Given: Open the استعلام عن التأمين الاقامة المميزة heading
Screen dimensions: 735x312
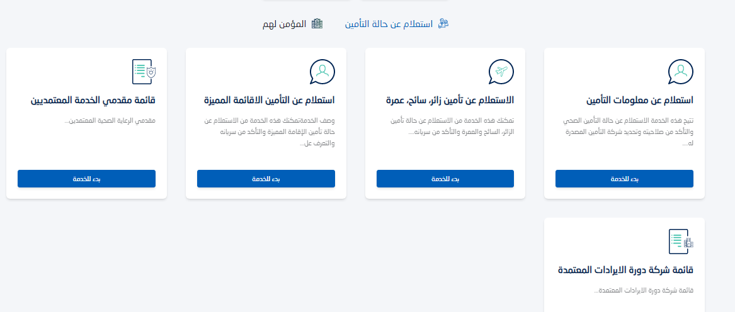Looking at the screenshot, I should (x=269, y=101).
